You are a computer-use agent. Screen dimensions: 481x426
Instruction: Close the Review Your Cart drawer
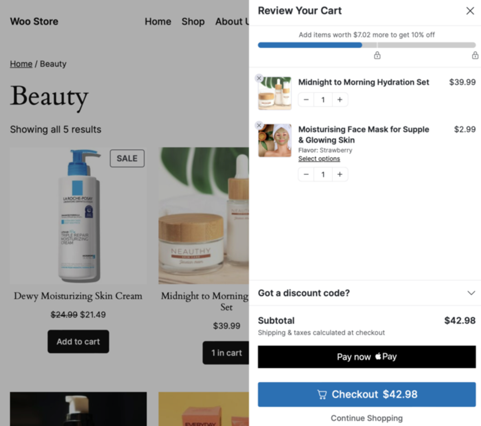tap(470, 11)
